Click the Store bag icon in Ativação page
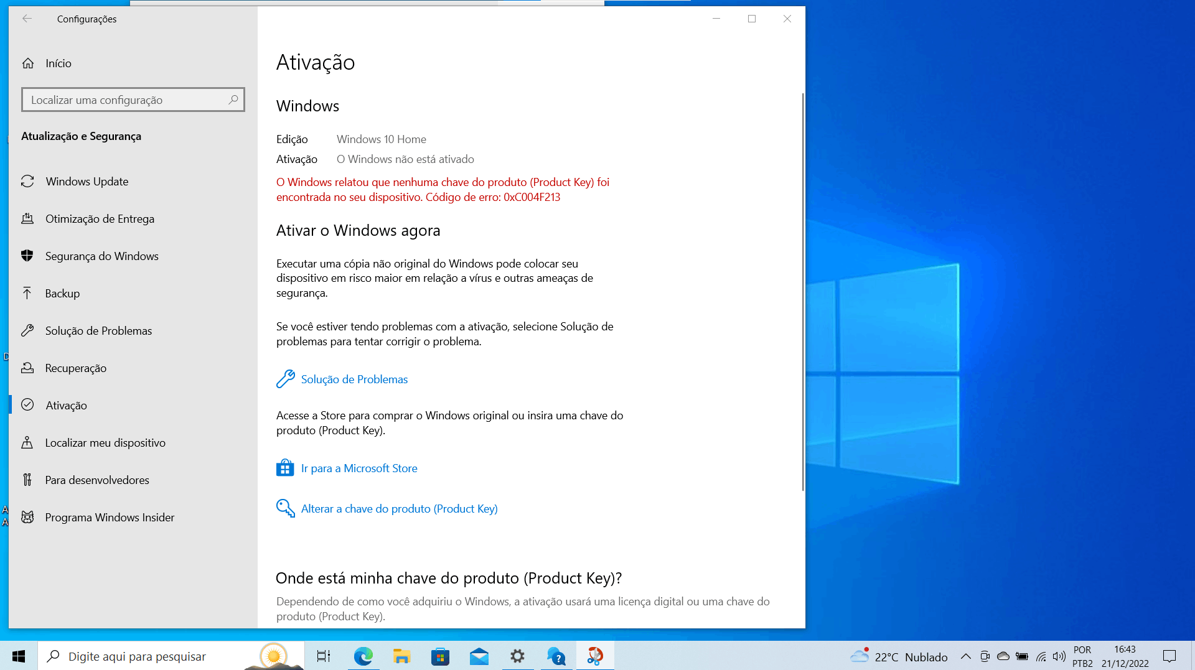1195x670 pixels. pyautogui.click(x=285, y=468)
